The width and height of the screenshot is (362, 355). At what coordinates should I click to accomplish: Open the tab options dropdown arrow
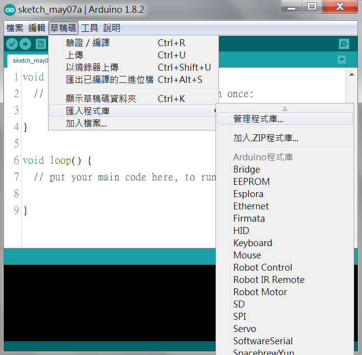point(341,60)
